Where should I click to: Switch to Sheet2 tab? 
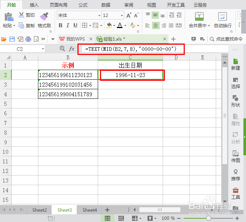coord(39,210)
